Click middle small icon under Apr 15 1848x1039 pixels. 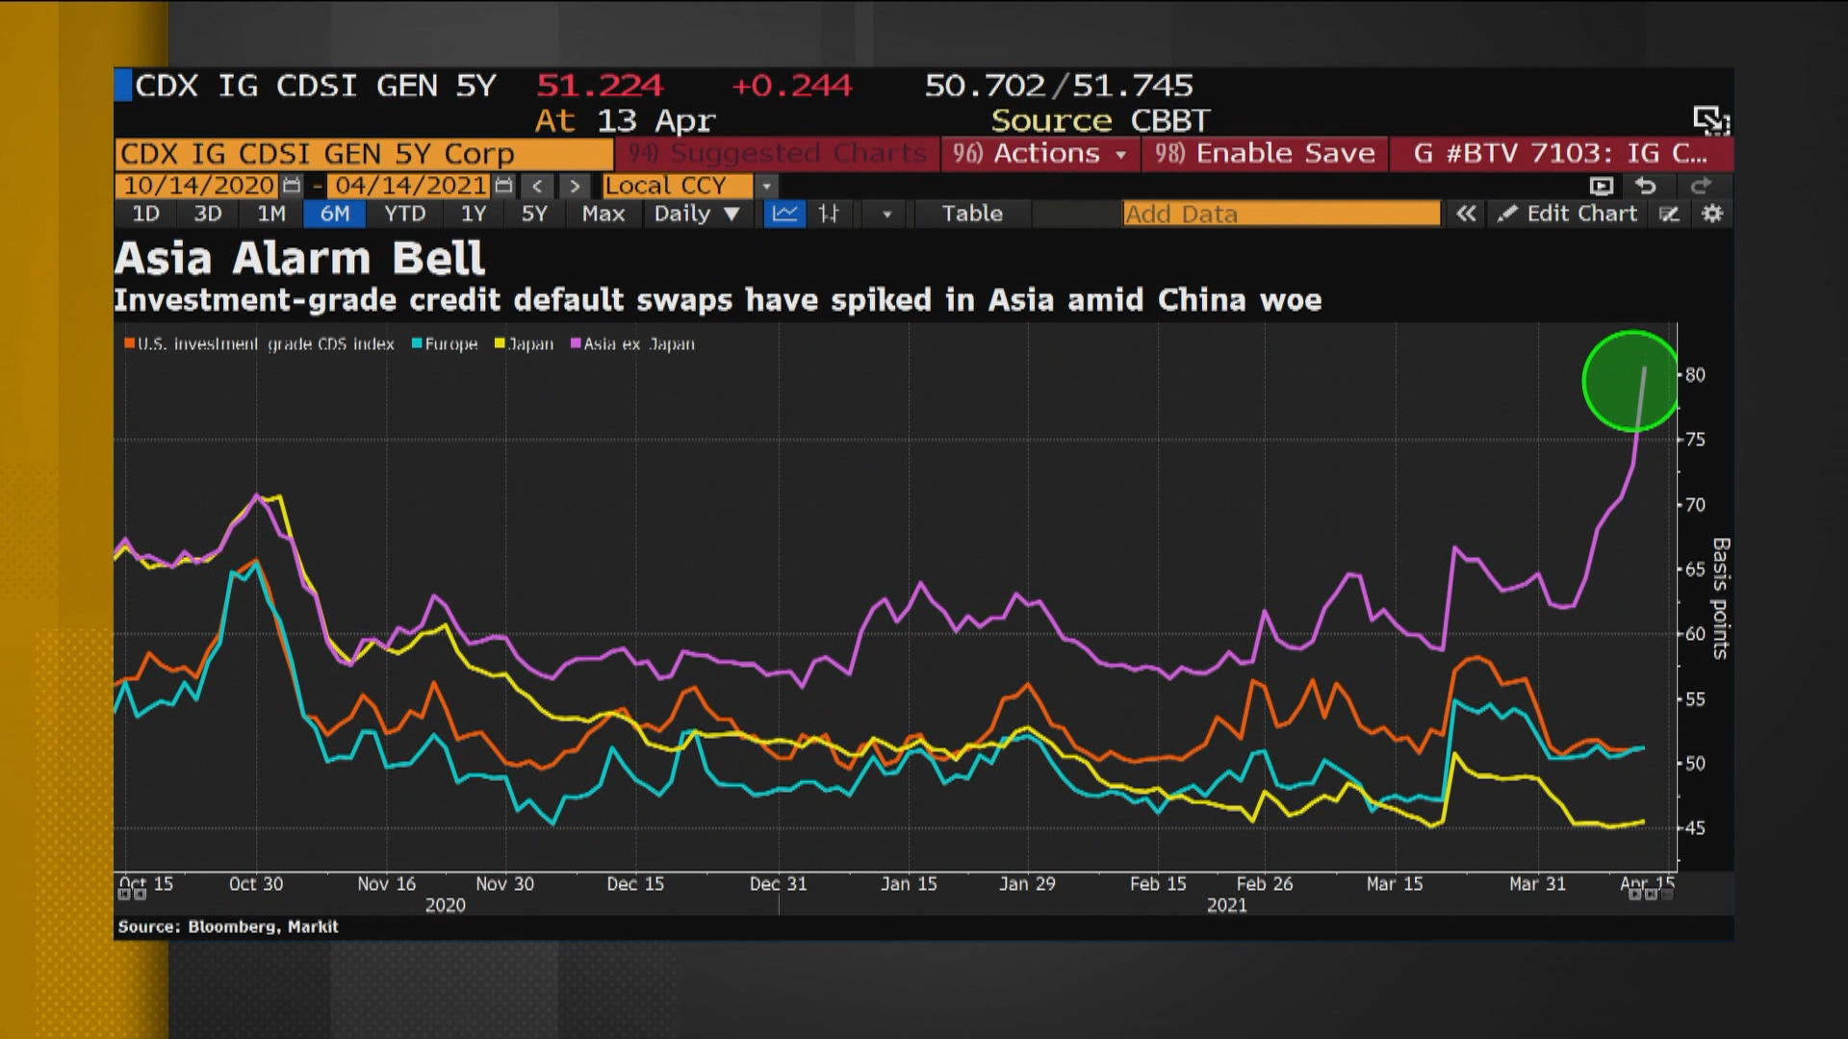[x=1651, y=895]
